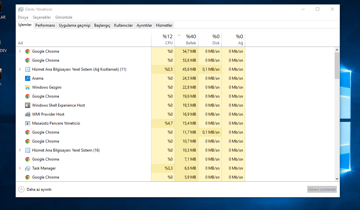This screenshot has height=210, width=360.
Task: Click the scrollbar up arrow
Action: 337,50
